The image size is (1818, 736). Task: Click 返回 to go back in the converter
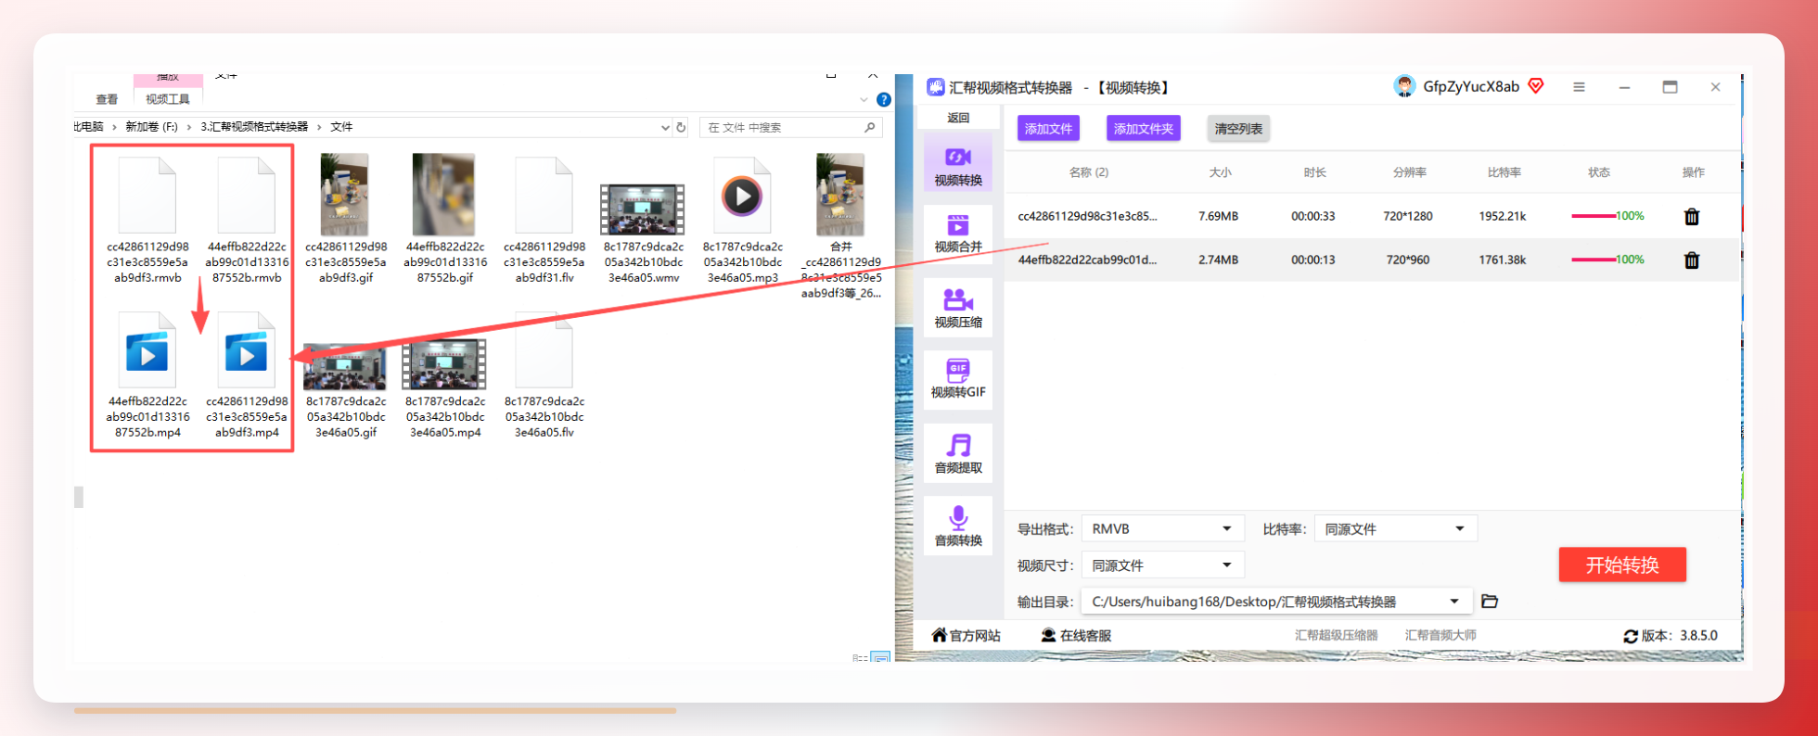pyautogui.click(x=958, y=118)
